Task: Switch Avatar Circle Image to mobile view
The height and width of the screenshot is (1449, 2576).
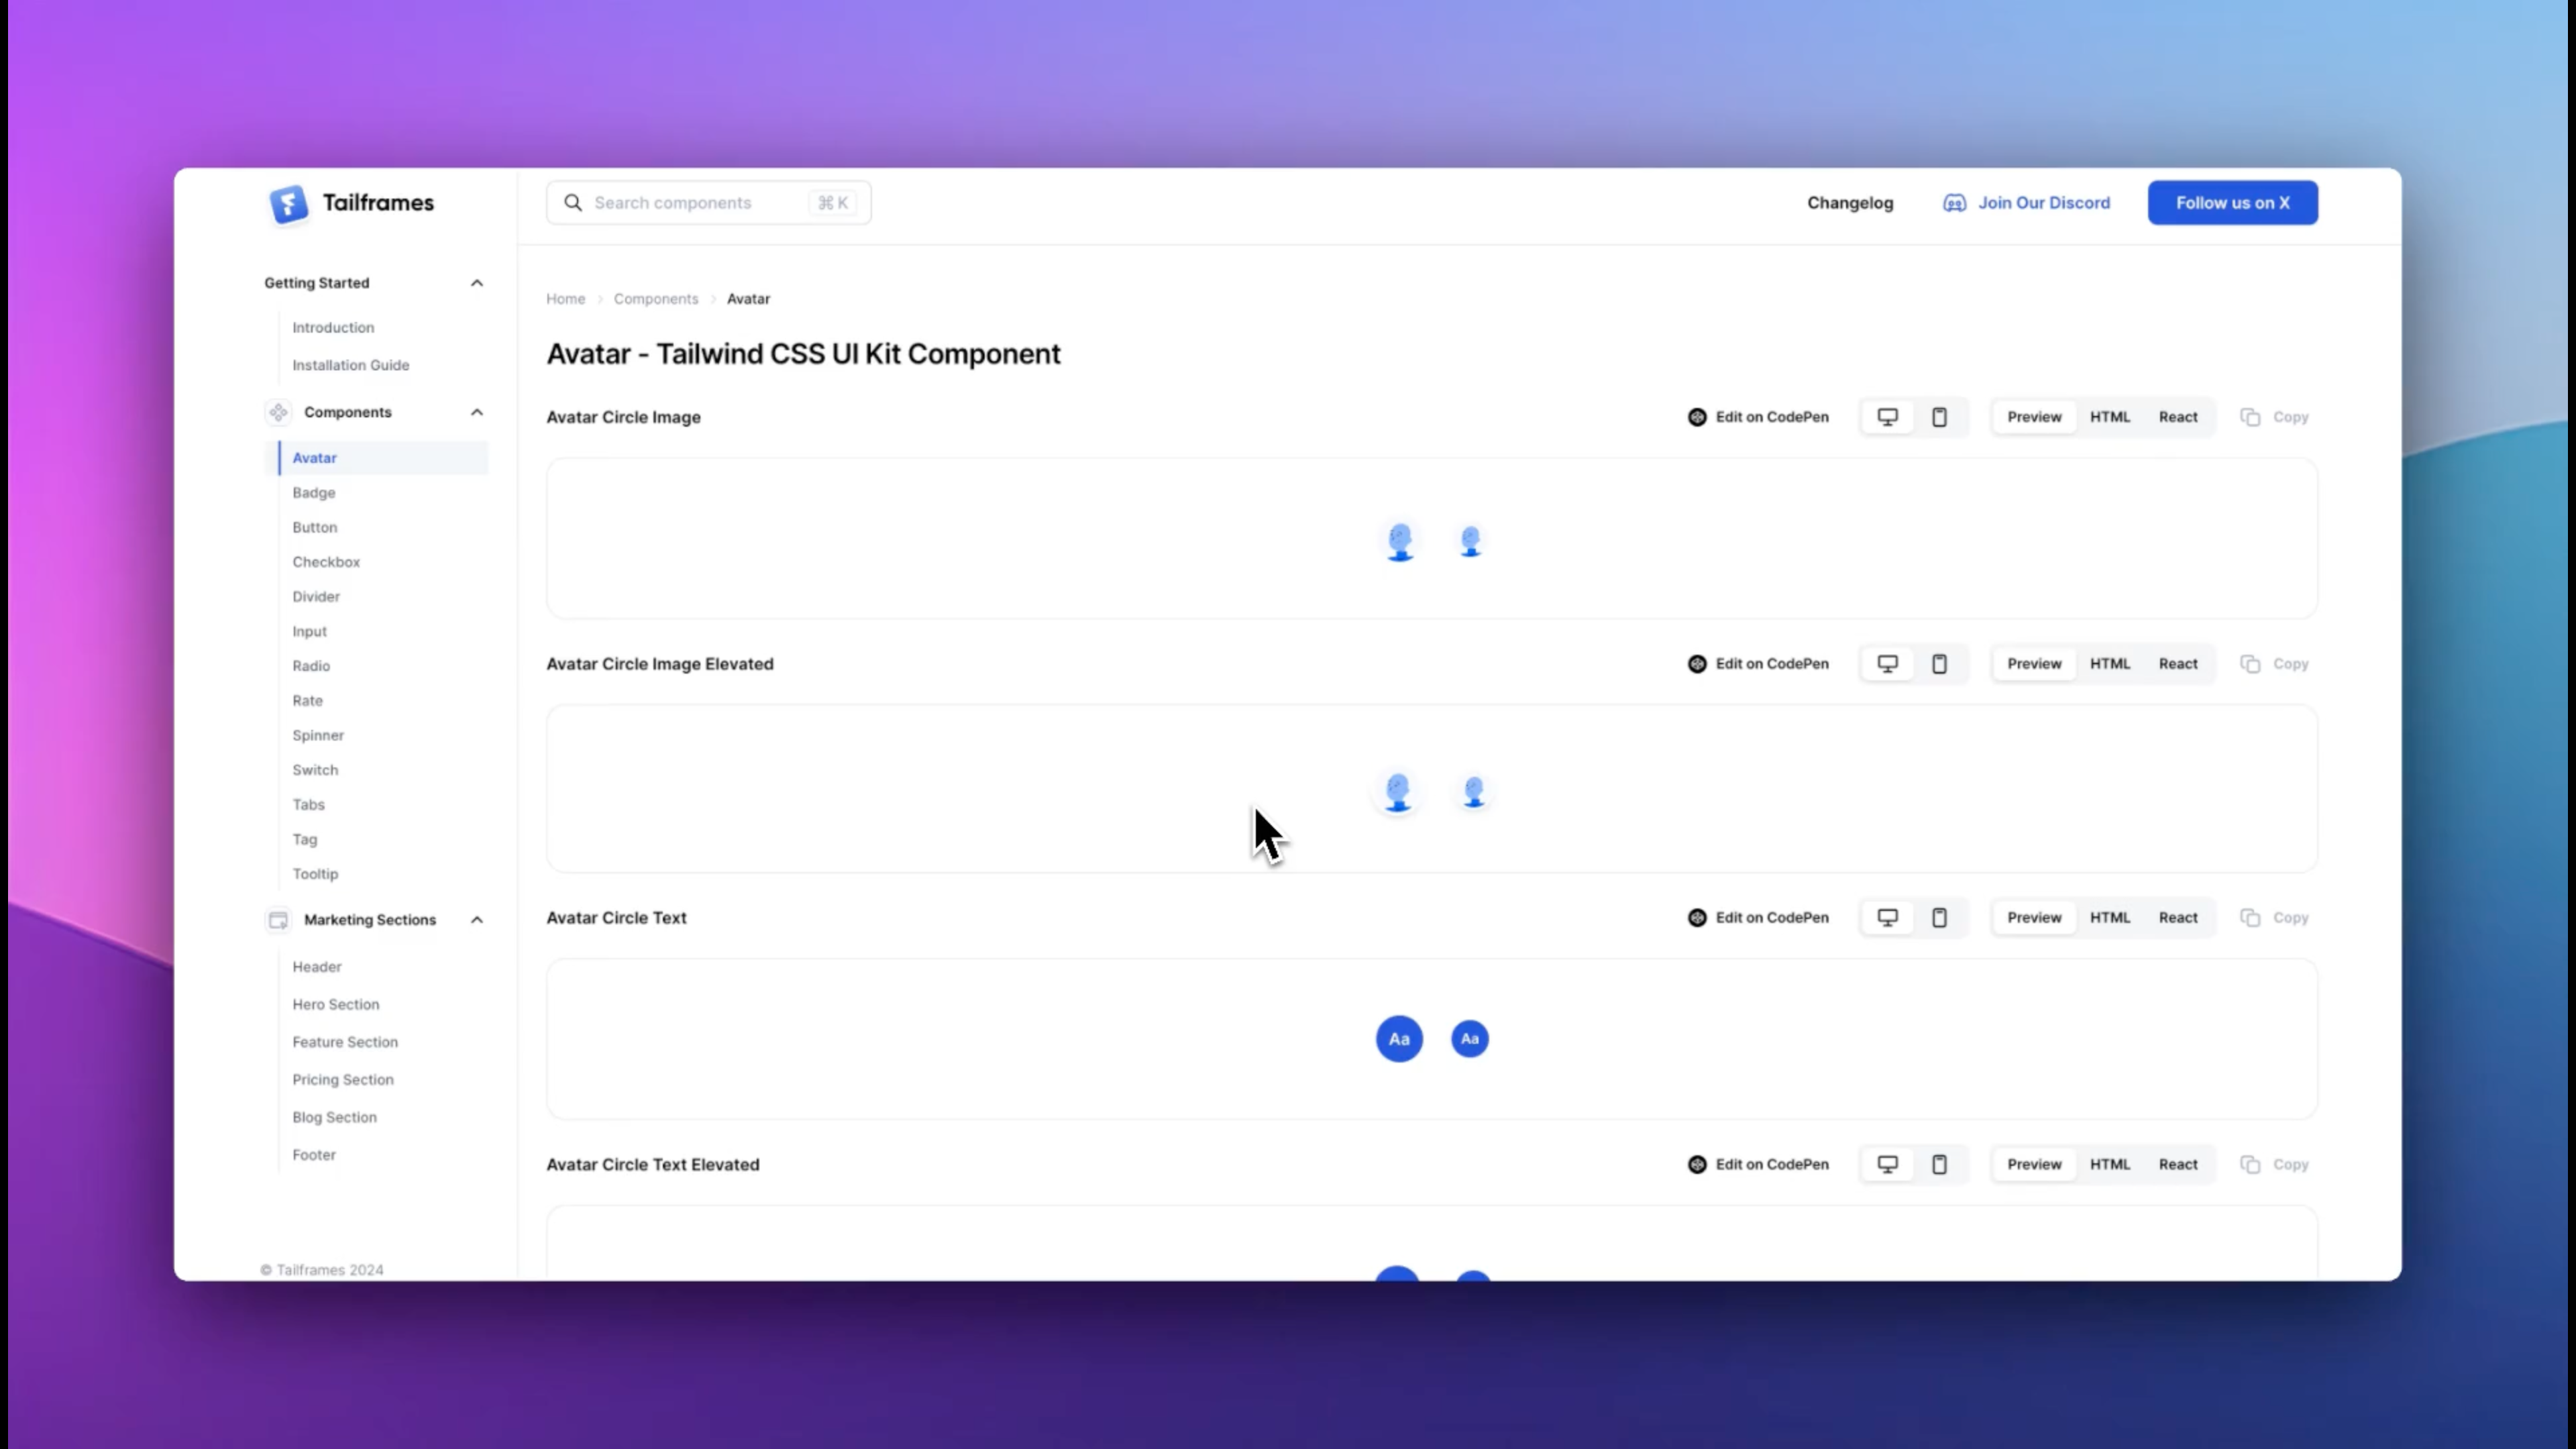Action: coord(1939,417)
